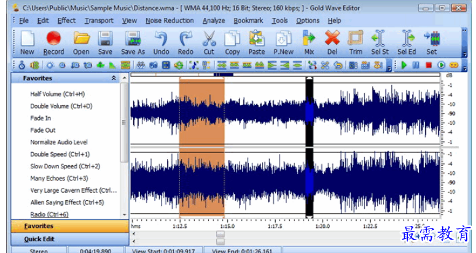Apply Alien Saying Effect (Ctrl+5)
This screenshot has height=253, width=476.
click(x=67, y=203)
